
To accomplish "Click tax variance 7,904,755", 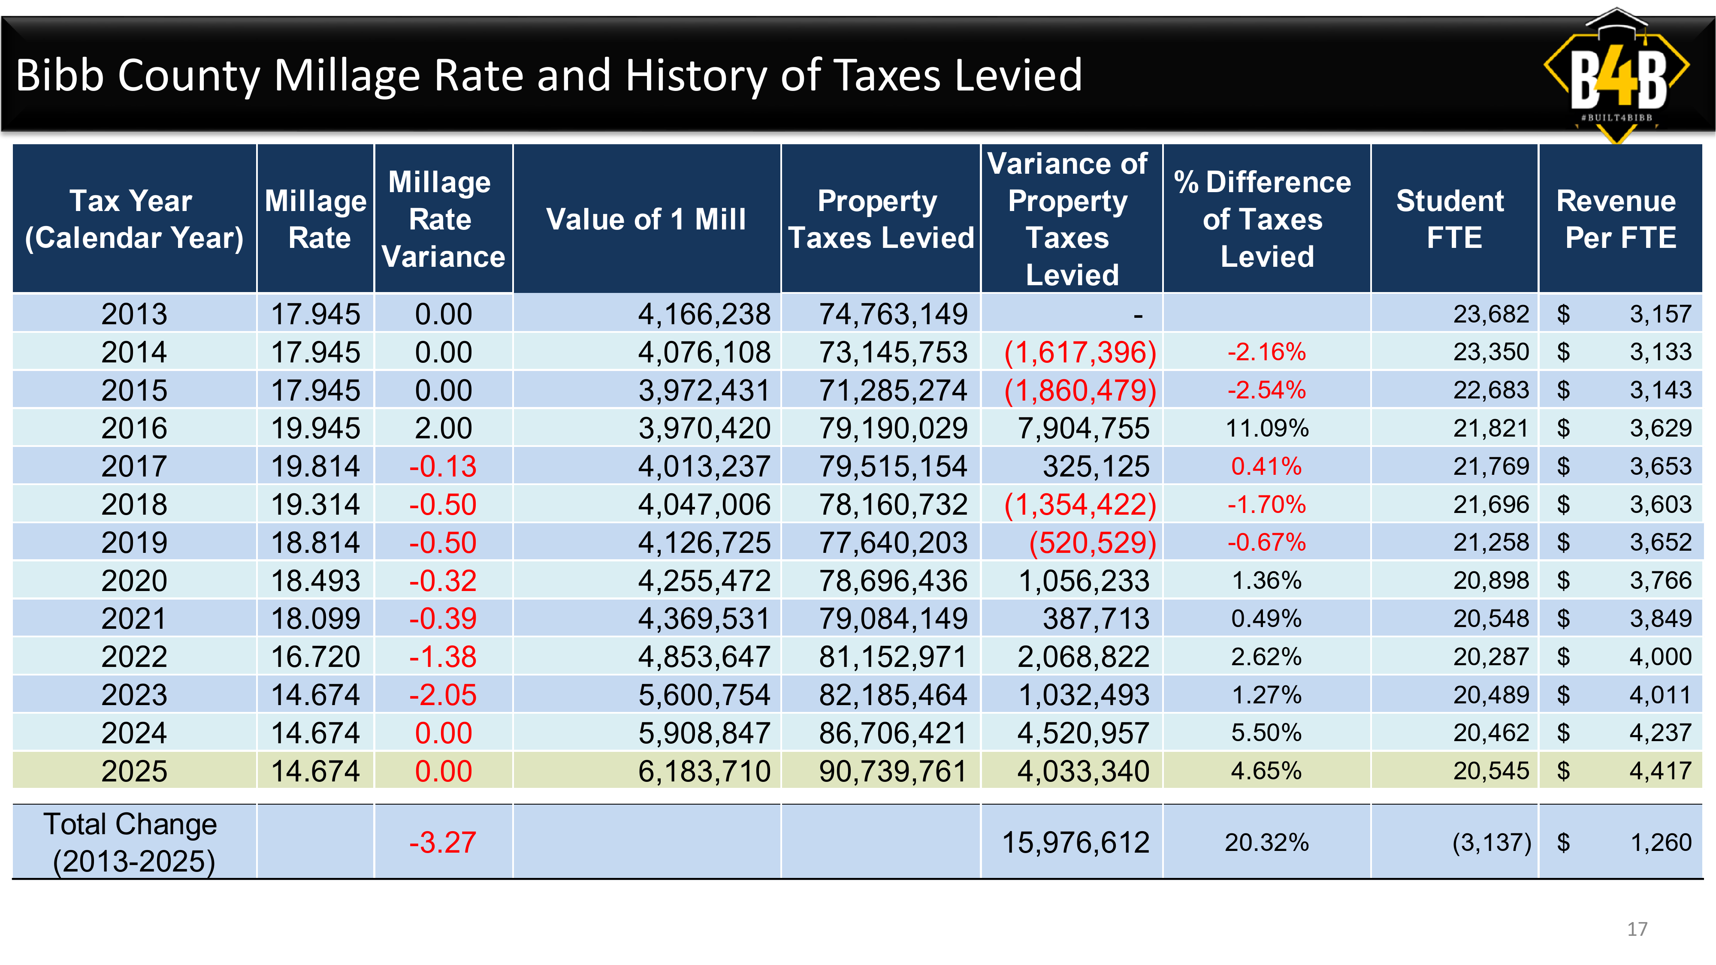I will click(1083, 428).
